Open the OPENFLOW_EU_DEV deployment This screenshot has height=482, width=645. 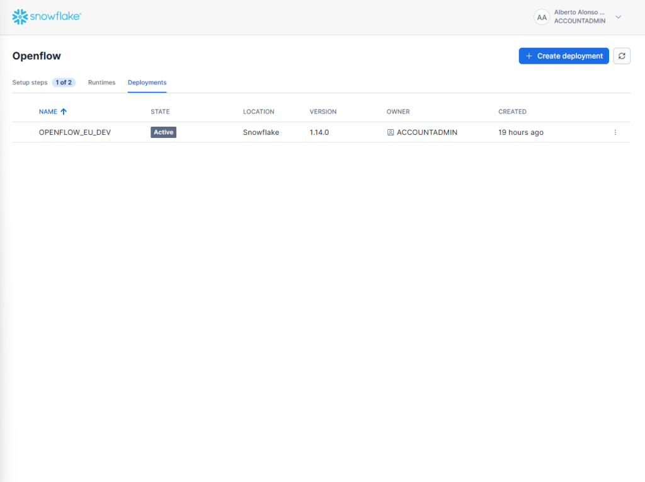pyautogui.click(x=75, y=132)
